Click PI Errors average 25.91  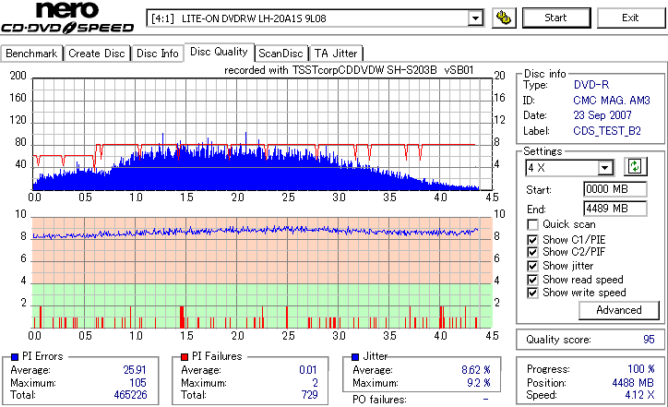pos(135,370)
